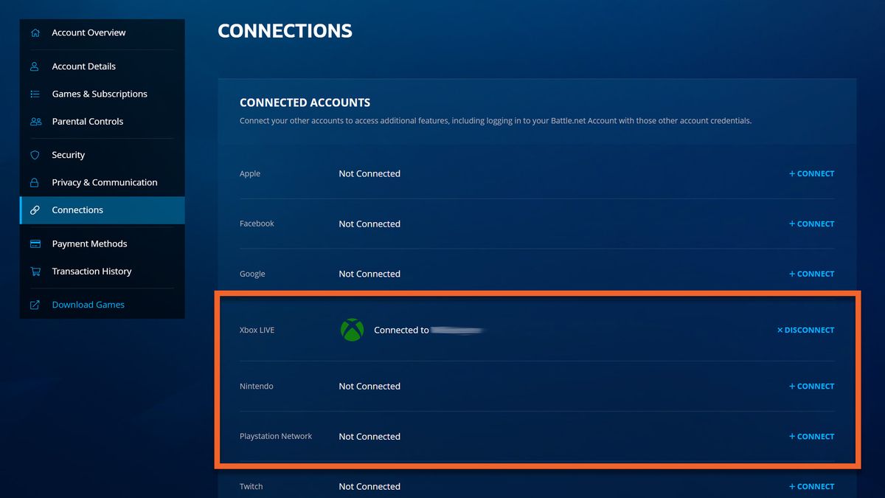Click the Security shield icon
Viewport: 885px width, 498px height.
(35, 155)
